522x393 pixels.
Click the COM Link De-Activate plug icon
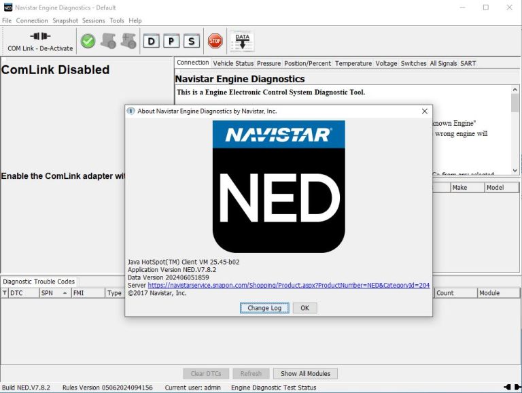click(x=40, y=36)
